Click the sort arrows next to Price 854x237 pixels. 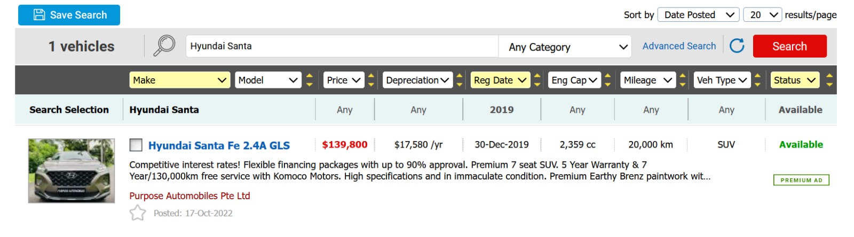(371, 80)
